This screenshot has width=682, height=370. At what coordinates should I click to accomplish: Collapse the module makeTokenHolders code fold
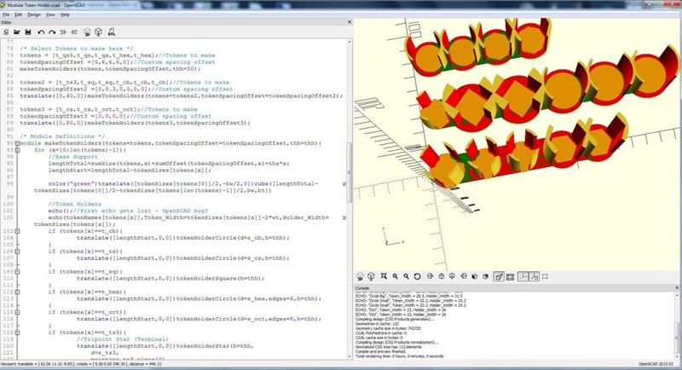(19, 142)
